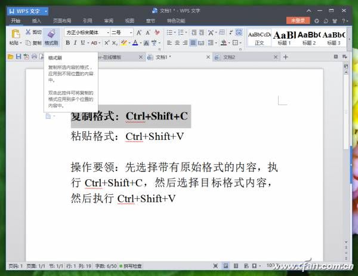Image resolution: width=358 pixels, height=276 pixels.
Task: Close the 文档1 document tab
Action: point(208,57)
